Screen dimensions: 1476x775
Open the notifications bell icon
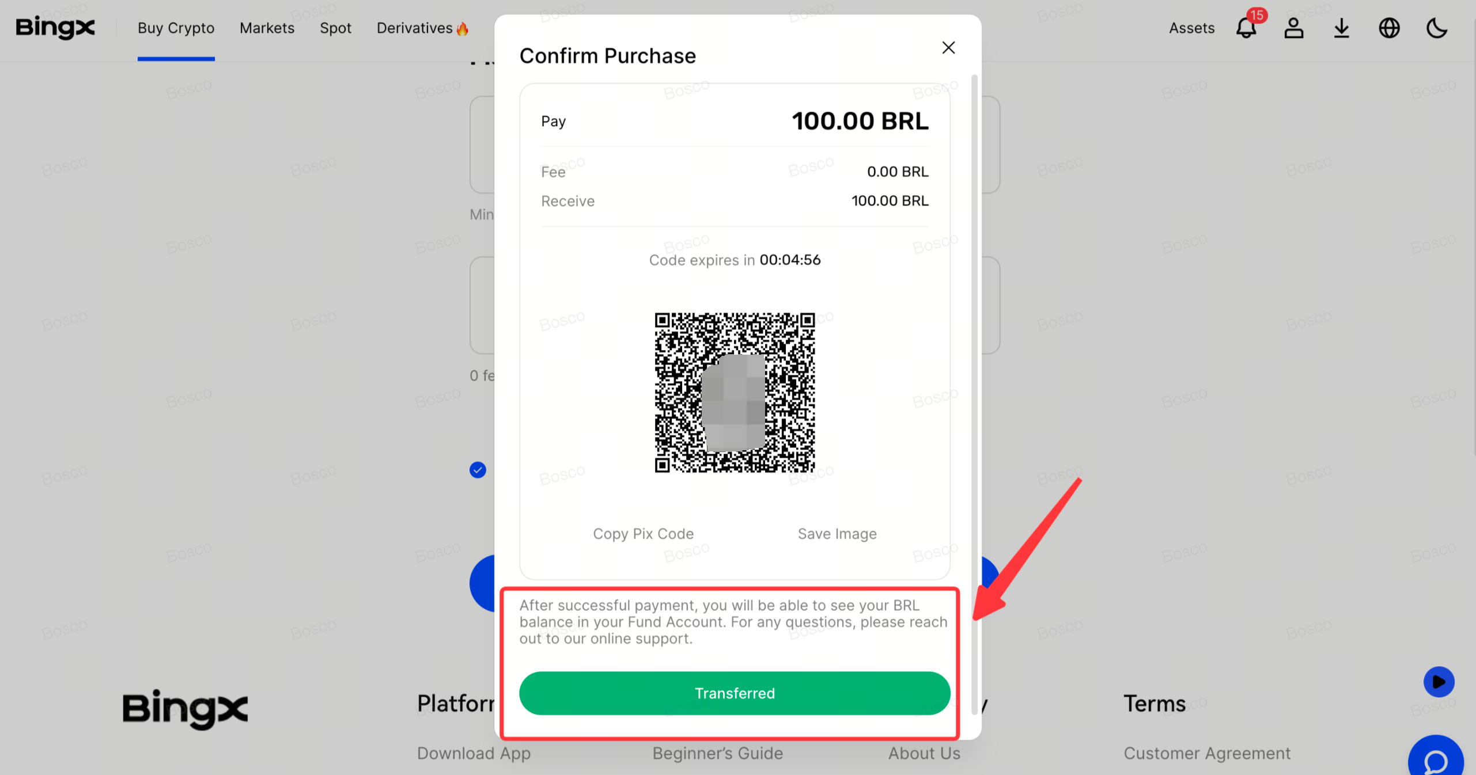pyautogui.click(x=1246, y=28)
